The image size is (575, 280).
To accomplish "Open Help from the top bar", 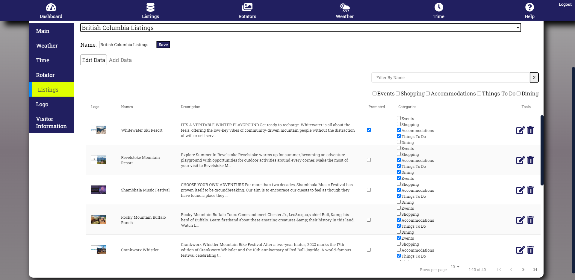I will pos(529,10).
